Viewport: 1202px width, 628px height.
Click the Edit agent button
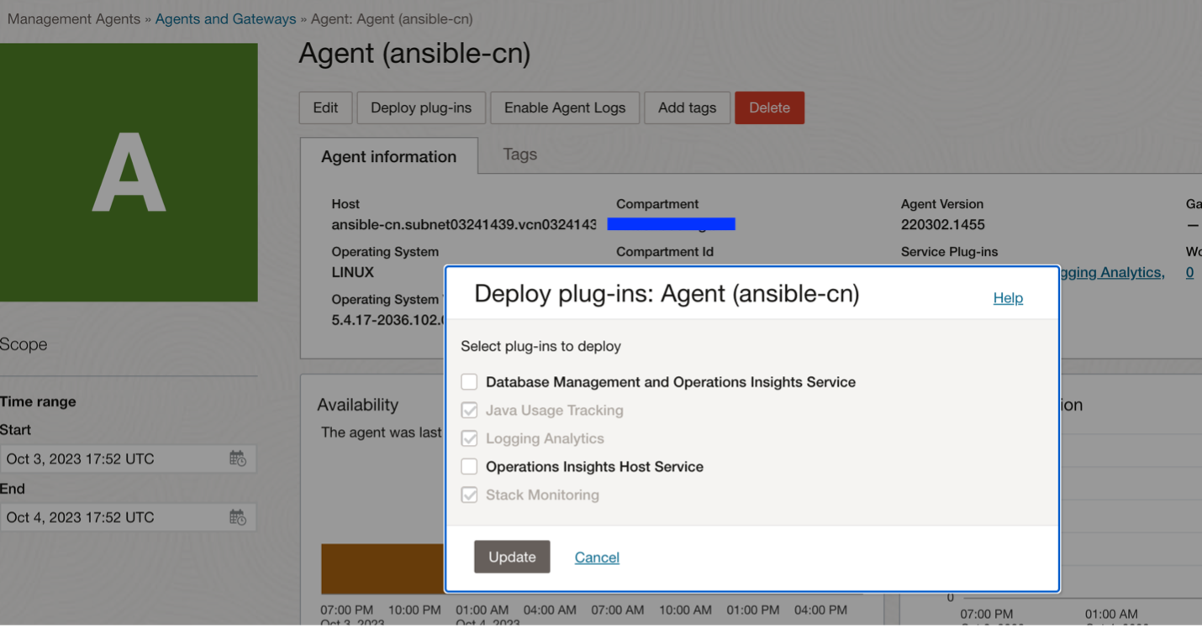325,107
